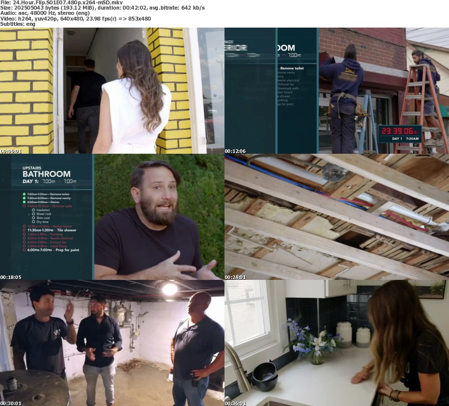Click the red circle beside Backer board
Viewport: 449px width, 406px height.
[24, 226]
